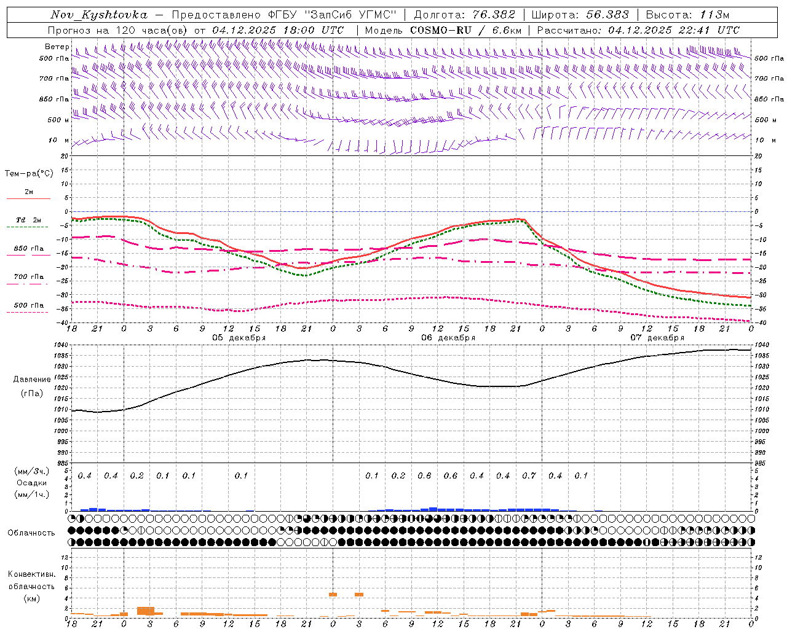Click the '(гПа)' unit under Давление

pyautogui.click(x=32, y=393)
